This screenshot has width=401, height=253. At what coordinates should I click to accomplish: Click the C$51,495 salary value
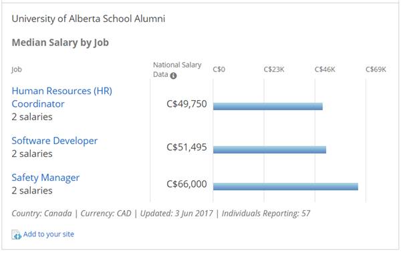(186, 148)
